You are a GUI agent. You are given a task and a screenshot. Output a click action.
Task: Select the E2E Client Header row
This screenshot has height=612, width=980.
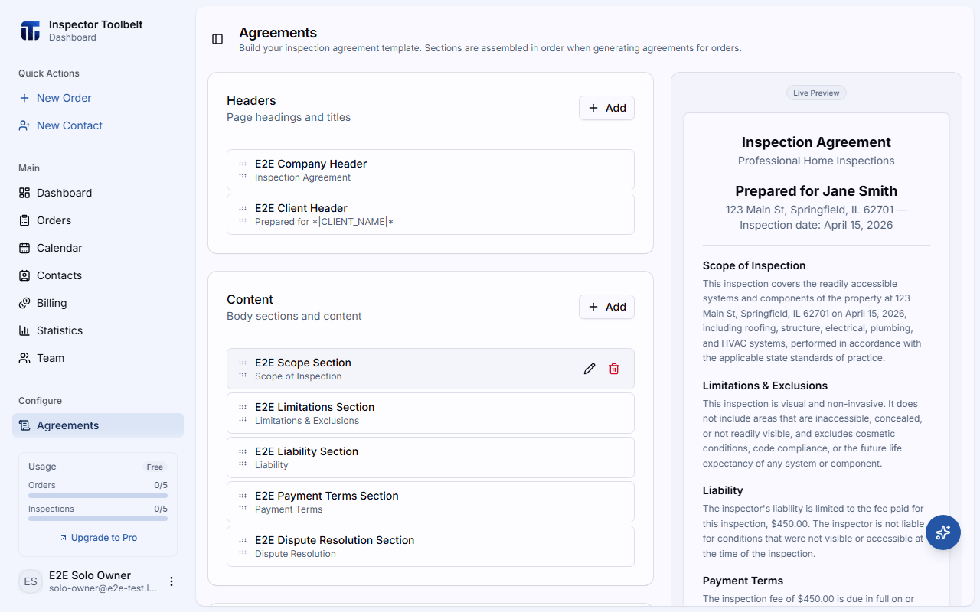tap(430, 214)
